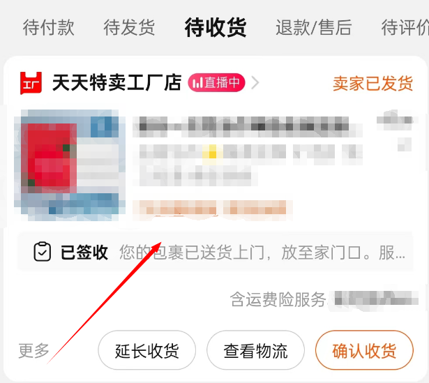Open the 已签收 delivery status banner
429x383 pixels.
click(215, 252)
